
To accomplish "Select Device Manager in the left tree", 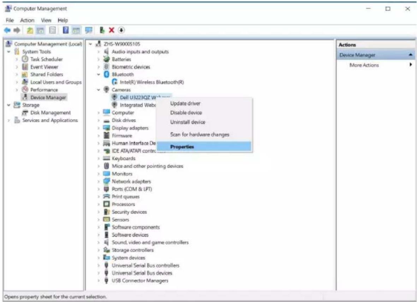I will (x=48, y=98).
